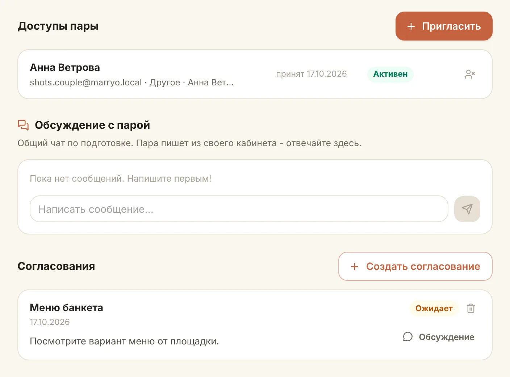510x377 pixels.
Task: Select the name Анна Ветрова
Action: [65, 68]
